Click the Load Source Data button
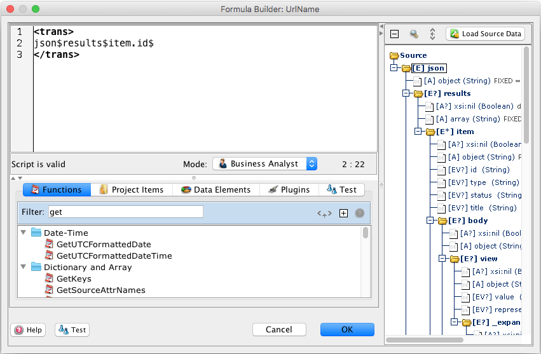Viewport: 541px width, 354px height. tap(486, 34)
